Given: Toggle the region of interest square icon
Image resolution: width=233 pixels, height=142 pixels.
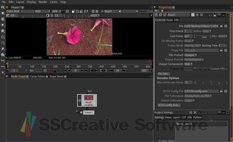Looking at the screenshot, I should [x=77, y=11].
